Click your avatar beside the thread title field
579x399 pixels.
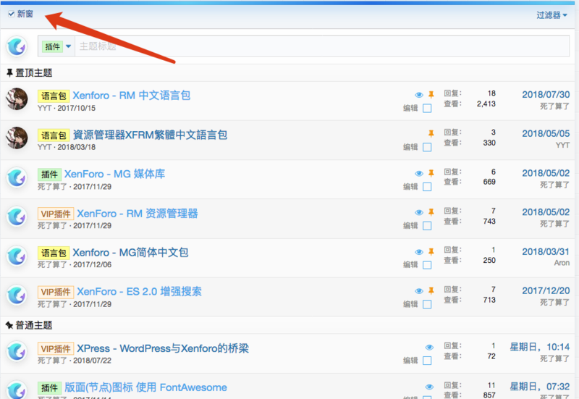pyautogui.click(x=17, y=46)
